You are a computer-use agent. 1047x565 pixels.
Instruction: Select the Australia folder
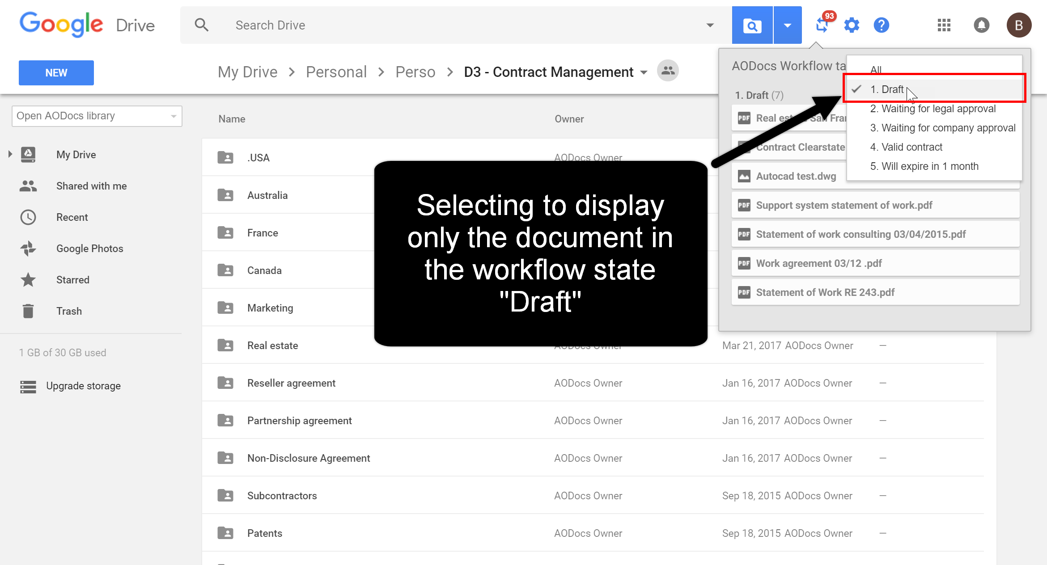(x=267, y=195)
